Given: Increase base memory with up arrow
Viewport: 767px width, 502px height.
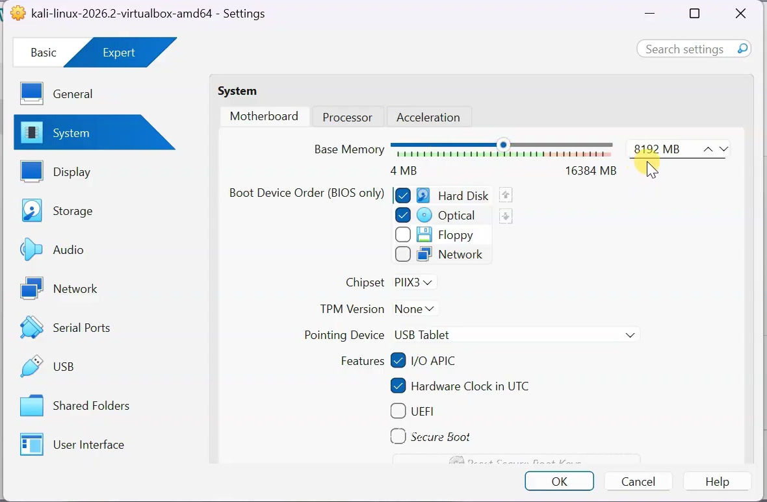Looking at the screenshot, I should (x=708, y=149).
